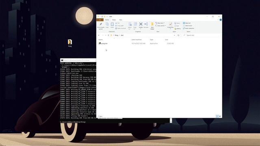This screenshot has width=260, height=146.
Task: Open the Explorer Help question mark icon
Action: click(221, 20)
